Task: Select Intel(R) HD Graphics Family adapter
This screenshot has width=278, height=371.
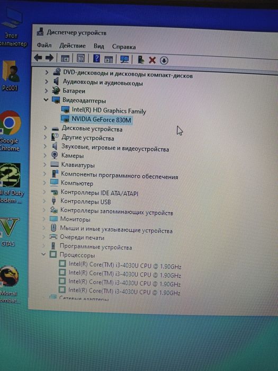Action: pos(109,110)
